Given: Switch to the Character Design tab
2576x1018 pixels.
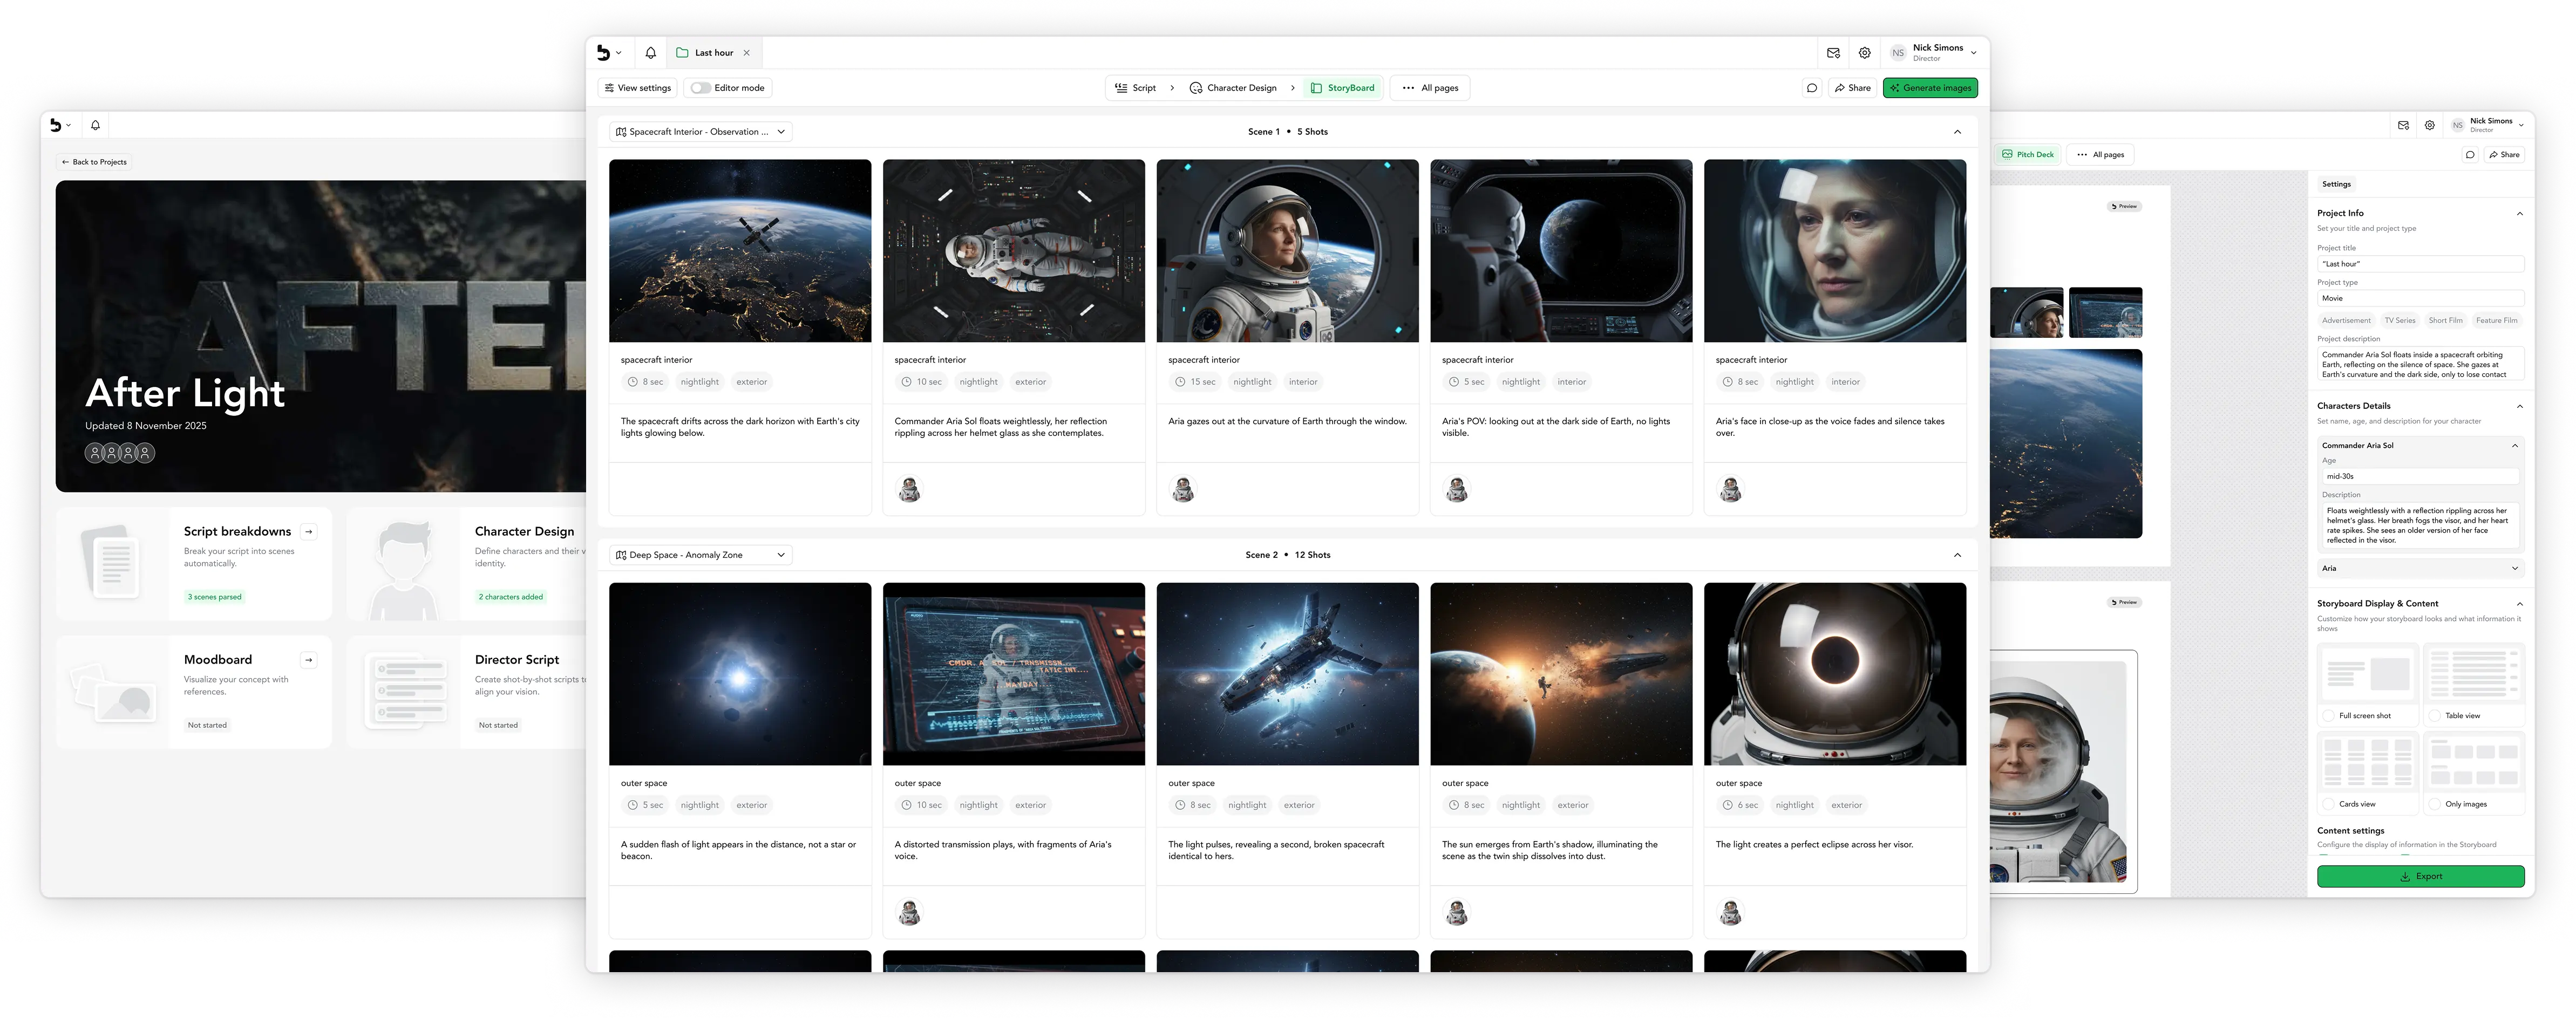Looking at the screenshot, I should (x=1232, y=88).
